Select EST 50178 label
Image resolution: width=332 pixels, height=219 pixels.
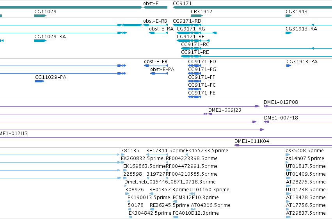(x=135, y=205)
